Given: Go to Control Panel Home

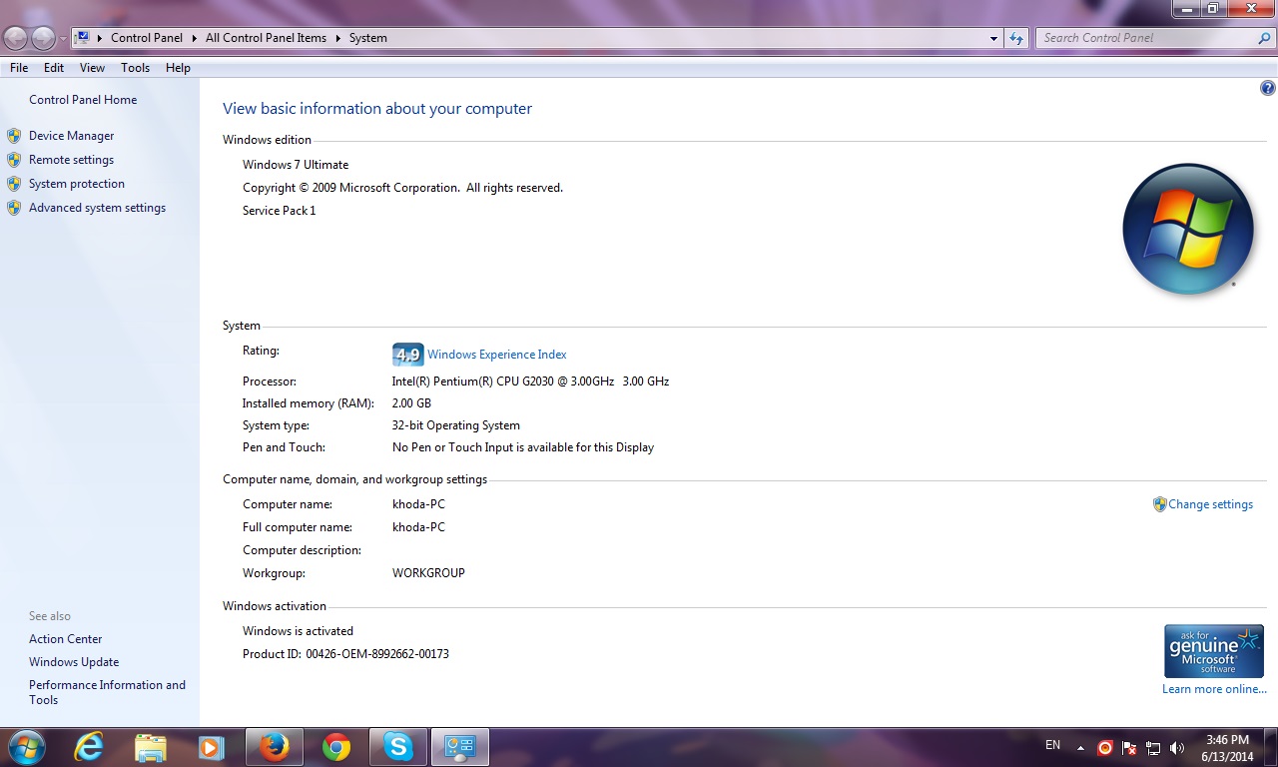Looking at the screenshot, I should pos(83,100).
